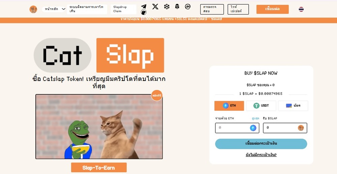Select ETH as payment currency
Viewport: 337px width, 174px height.
229,105
